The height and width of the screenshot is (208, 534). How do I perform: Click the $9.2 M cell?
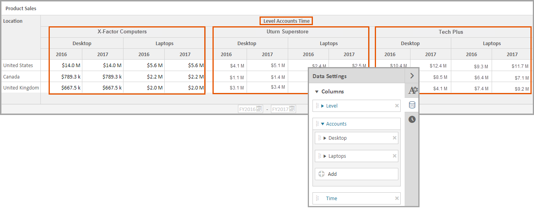coord(521,89)
